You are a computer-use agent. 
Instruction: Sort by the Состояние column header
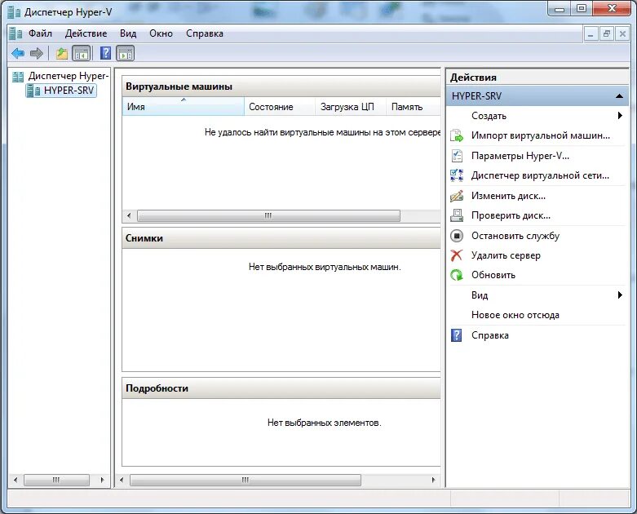point(280,106)
